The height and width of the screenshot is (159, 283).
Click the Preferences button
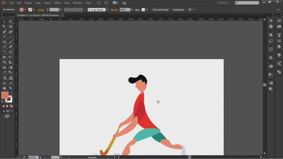[179, 10]
